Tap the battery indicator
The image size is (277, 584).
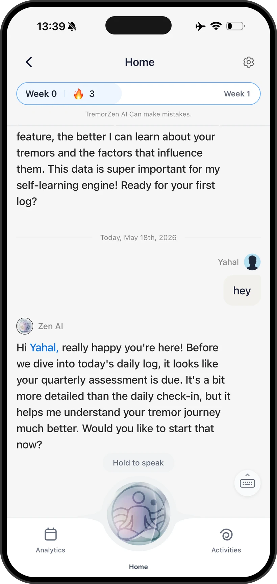point(235,26)
